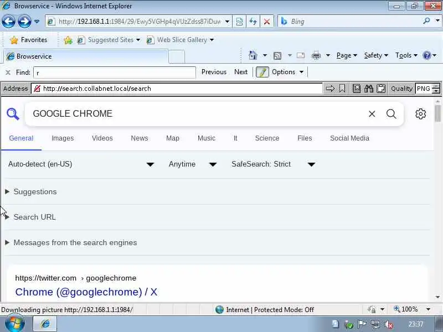Click the page vertical scrollbar thumb
The height and width of the screenshot is (332, 443).
click(437, 113)
